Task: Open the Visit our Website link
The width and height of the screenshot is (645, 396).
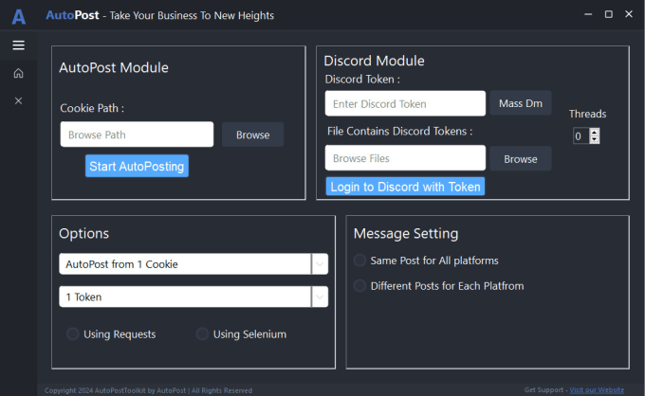Action: pyautogui.click(x=597, y=389)
